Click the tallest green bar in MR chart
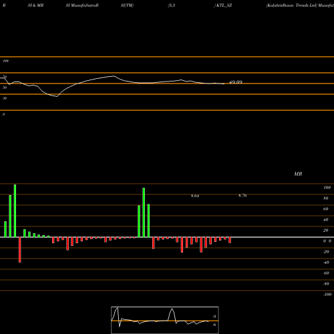Image resolution: width=334 pixels, height=334 pixels. (x=15, y=210)
